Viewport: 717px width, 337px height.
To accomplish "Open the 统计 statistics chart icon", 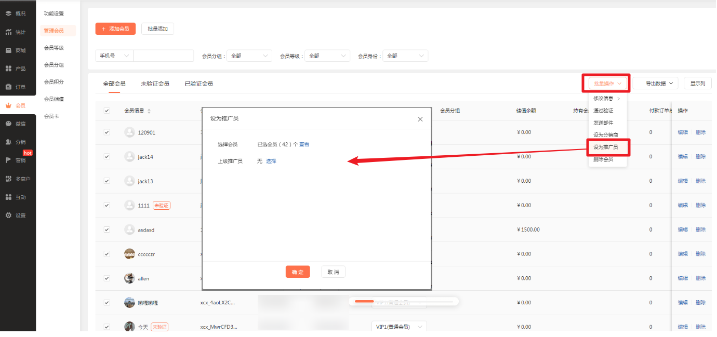I will (8, 32).
